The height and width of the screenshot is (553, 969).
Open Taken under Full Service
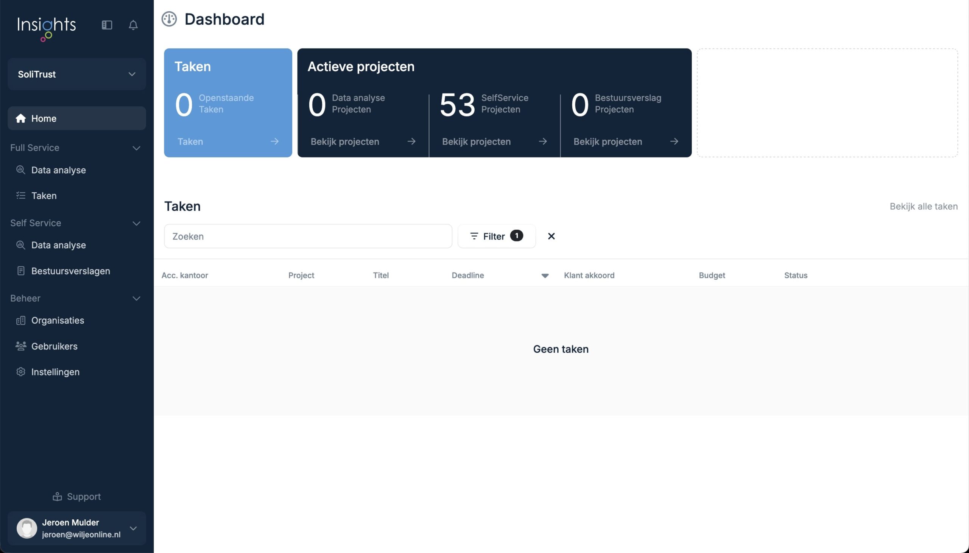(44, 196)
